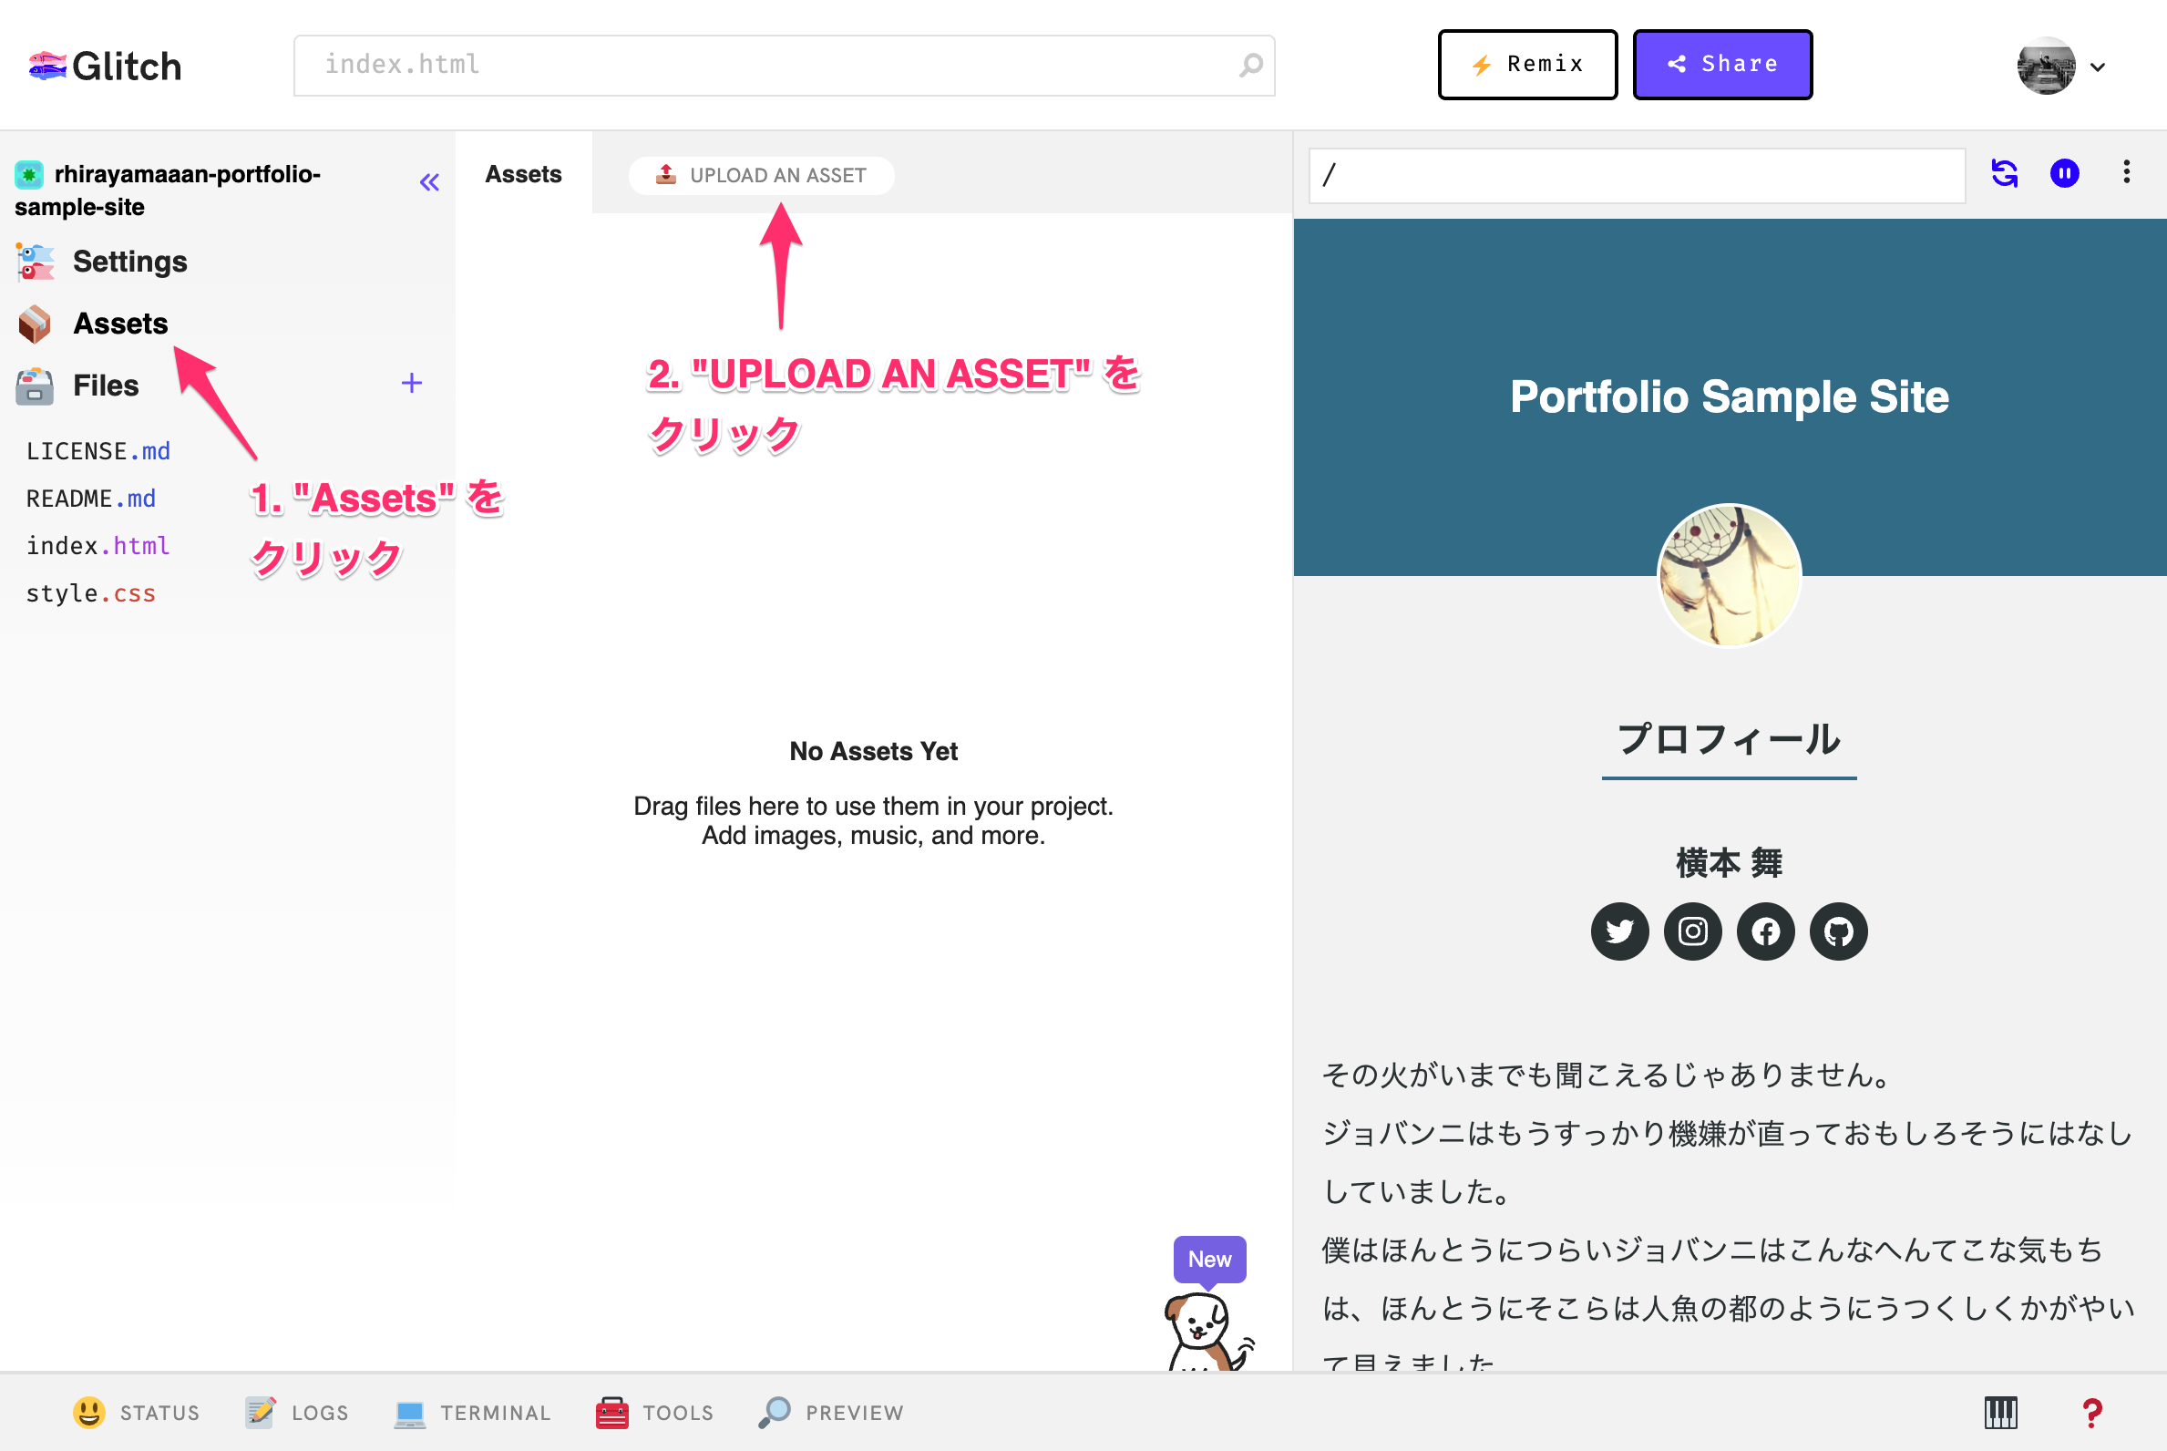
Task: Open style.css file
Action: (91, 593)
